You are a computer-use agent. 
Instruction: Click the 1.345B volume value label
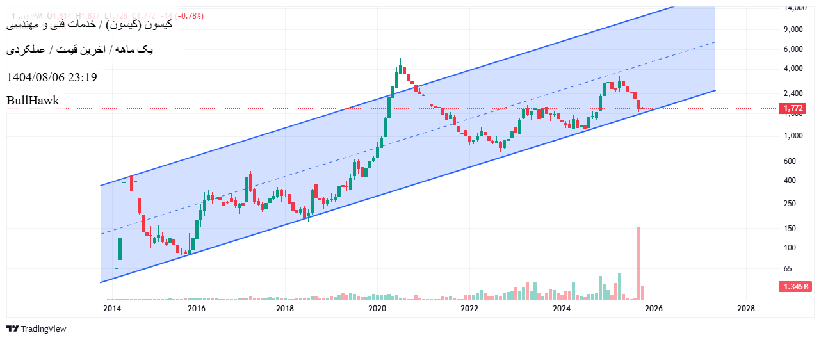794,286
